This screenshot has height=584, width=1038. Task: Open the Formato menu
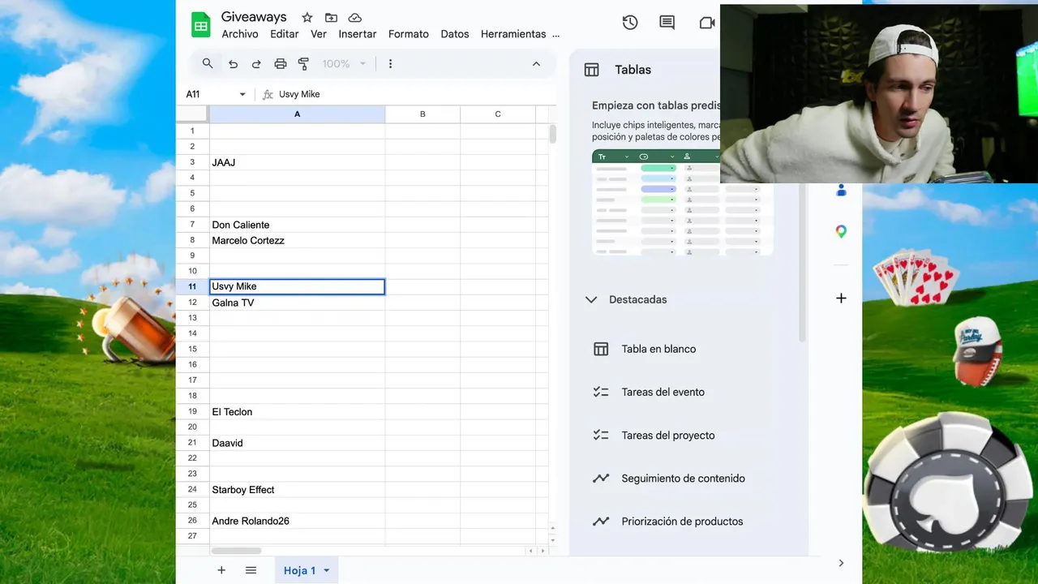pyautogui.click(x=409, y=34)
